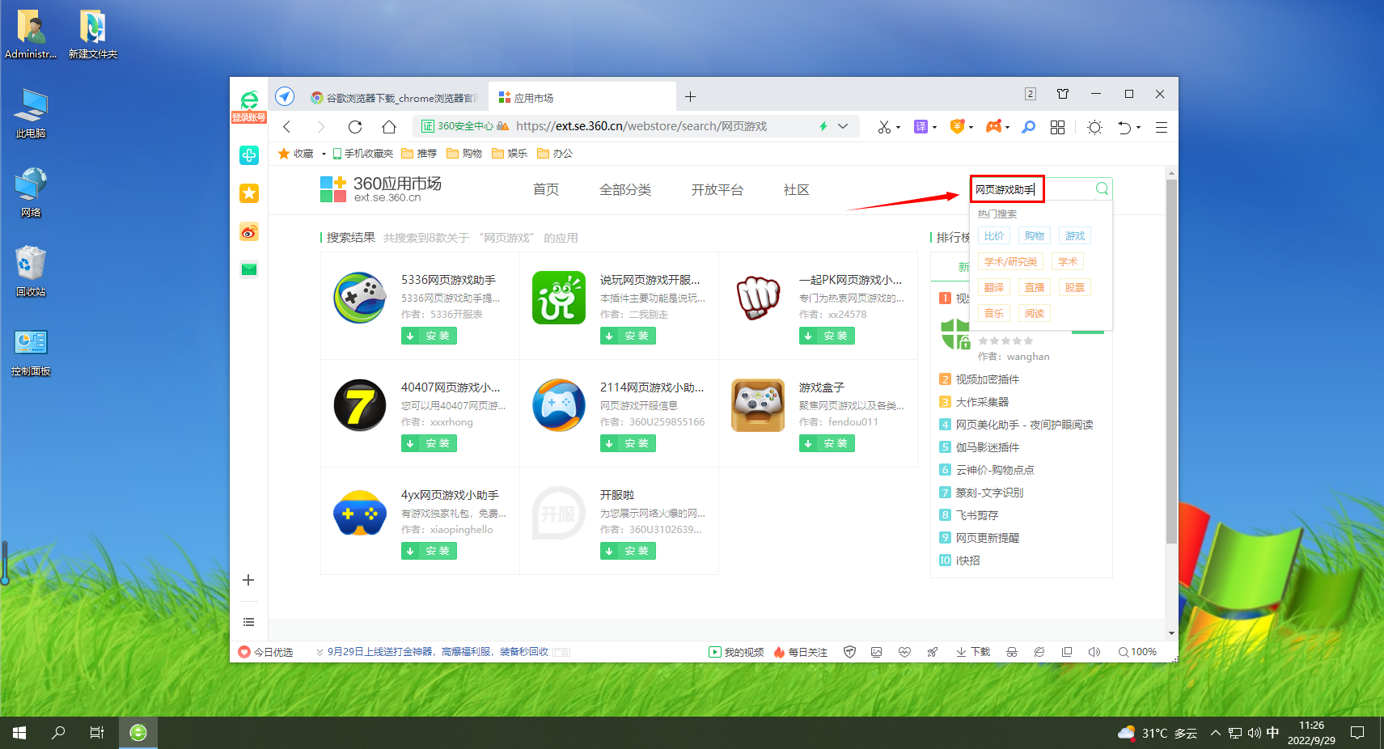Expand the address bar dropdown chevron
This screenshot has width=1384, height=749.
click(843, 126)
